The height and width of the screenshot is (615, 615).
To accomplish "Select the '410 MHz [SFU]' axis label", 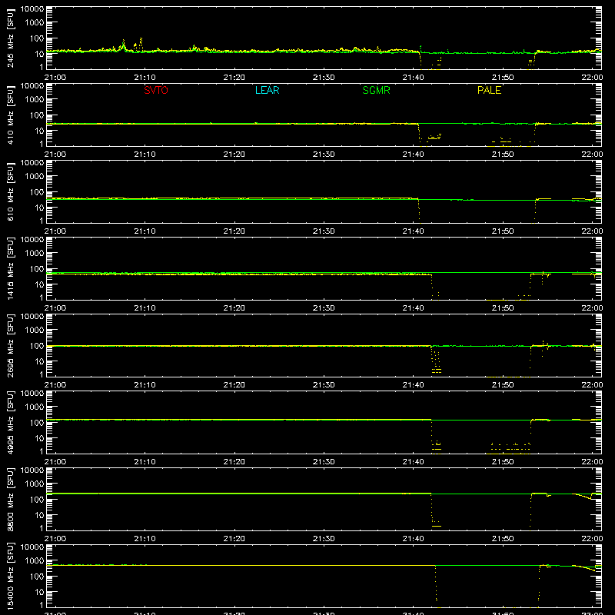I will 11,115.
